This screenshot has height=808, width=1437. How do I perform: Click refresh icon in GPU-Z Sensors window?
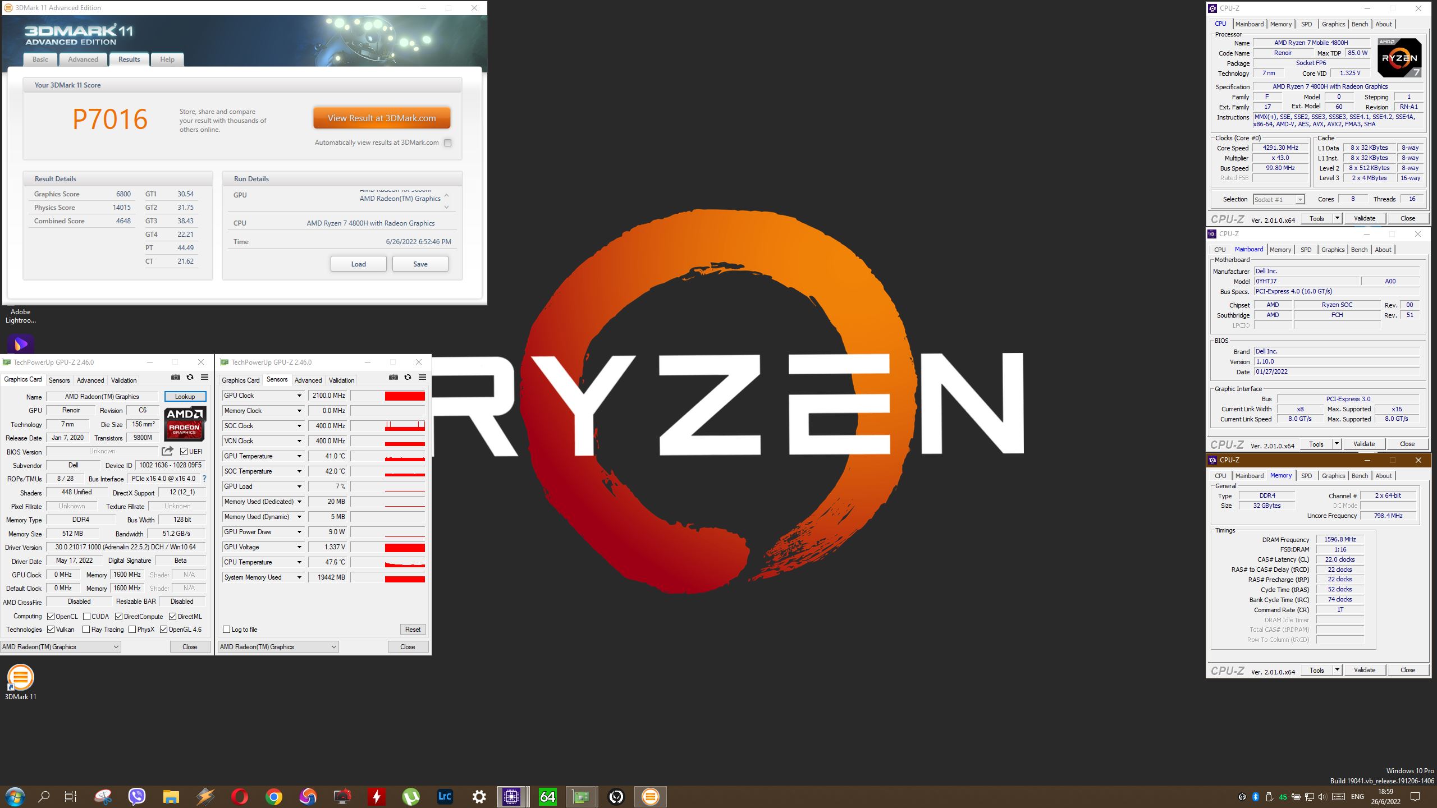(x=408, y=378)
